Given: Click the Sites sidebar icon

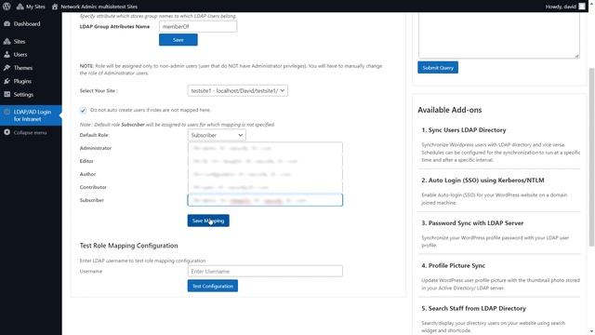Looking at the screenshot, I should [x=7, y=41].
